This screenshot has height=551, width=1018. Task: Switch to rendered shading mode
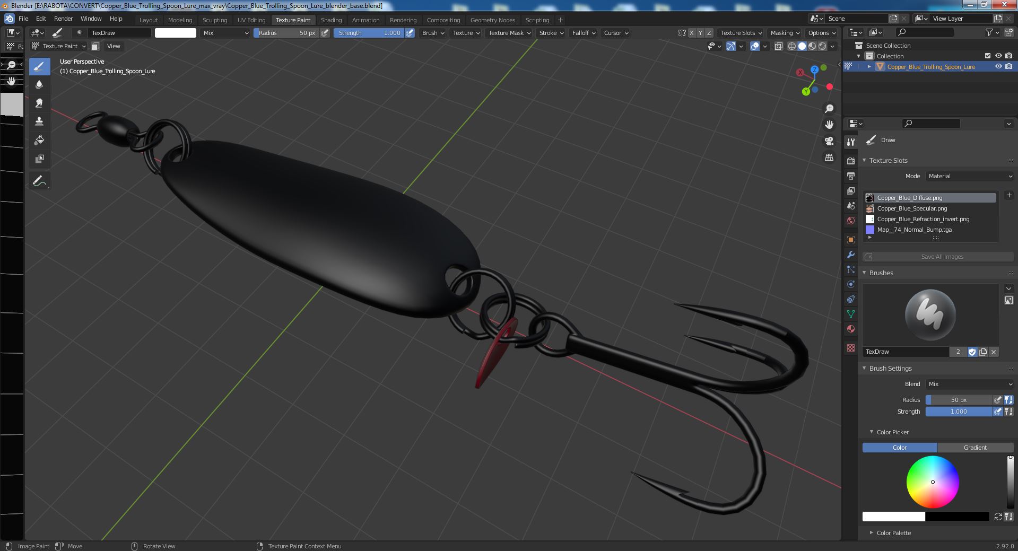pyautogui.click(x=822, y=46)
